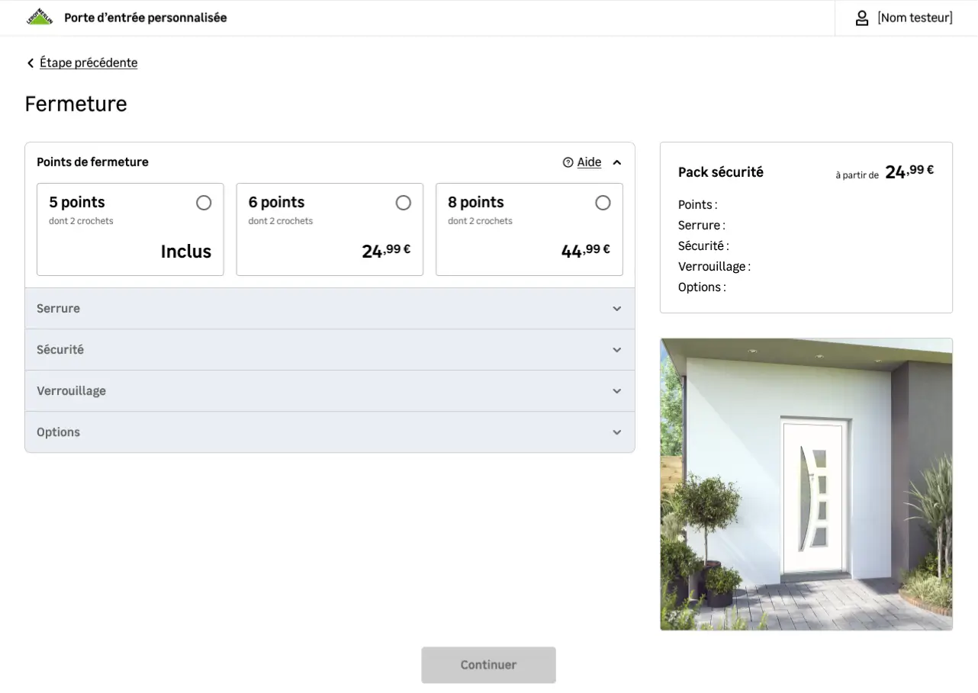The width and height of the screenshot is (978, 693).
Task: Collapse the Points de fermeture section
Action: point(617,162)
